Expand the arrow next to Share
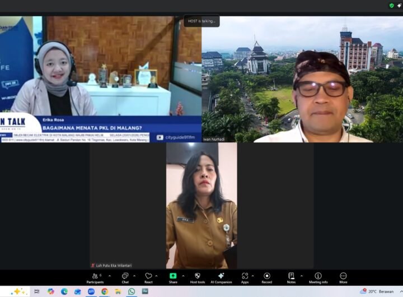Screen dimensions: 403x297 point(182,276)
